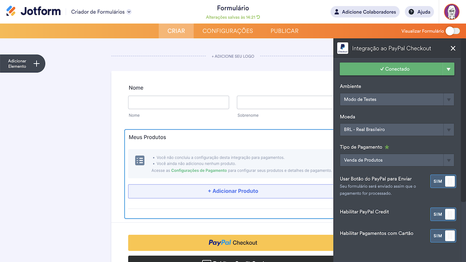Viewport: 466px width, 262px height.
Task: Click the Jotform logo
Action: tap(33, 12)
